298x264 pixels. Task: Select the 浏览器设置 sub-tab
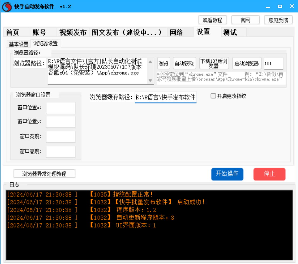click(45, 44)
